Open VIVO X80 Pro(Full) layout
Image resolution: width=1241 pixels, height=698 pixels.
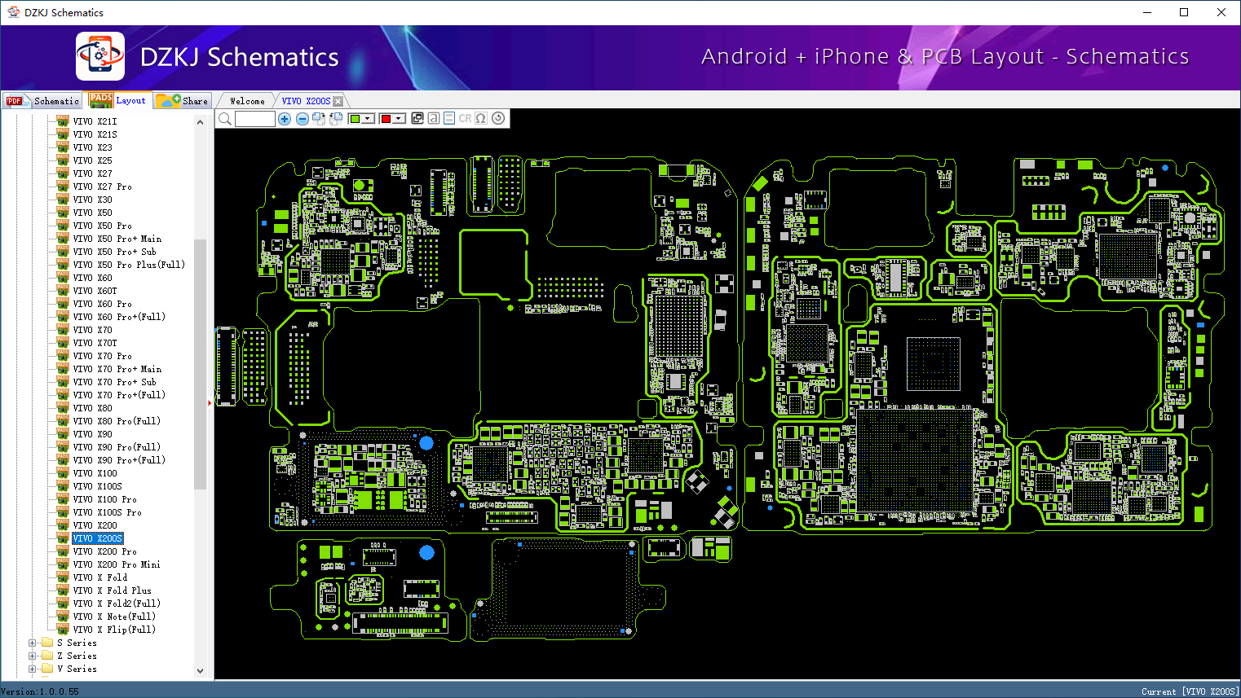pos(117,421)
